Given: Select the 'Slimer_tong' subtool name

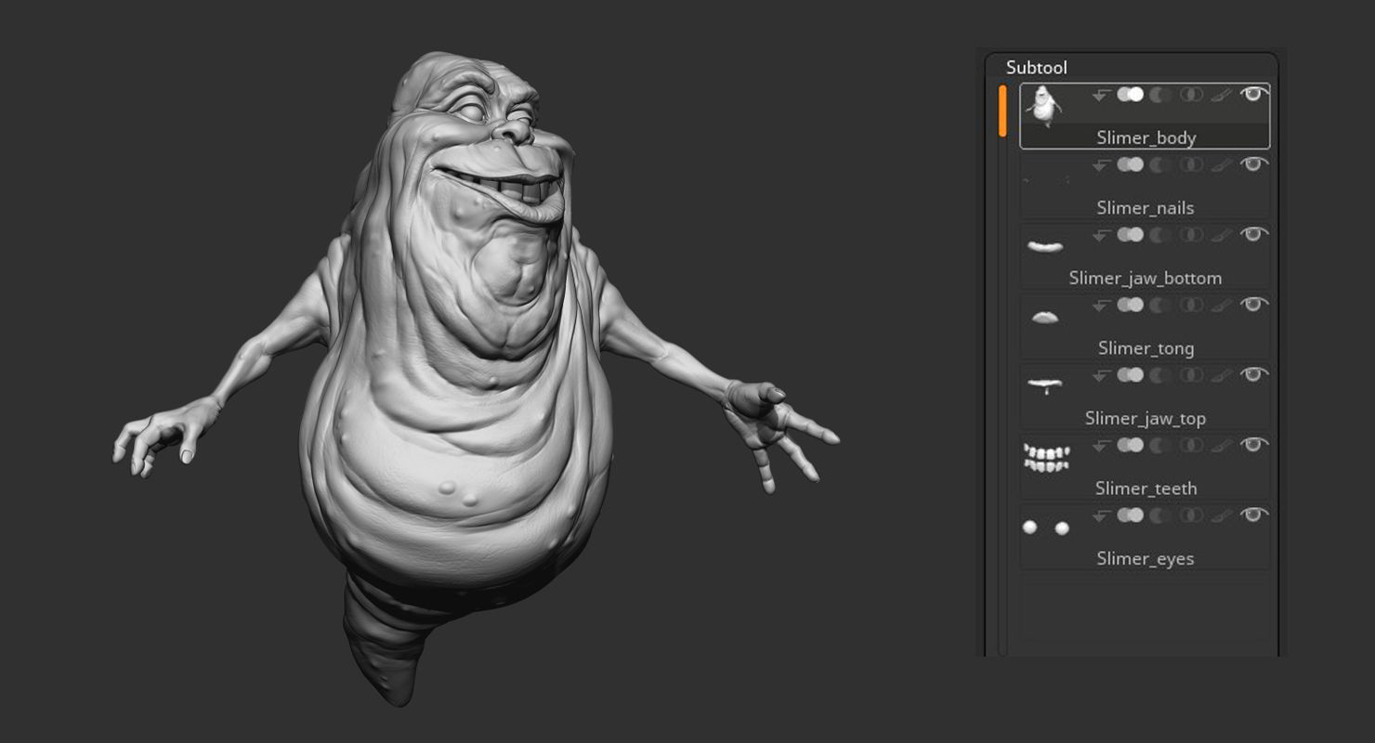Looking at the screenshot, I should tap(1146, 348).
